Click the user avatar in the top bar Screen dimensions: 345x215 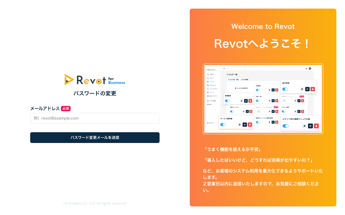310,69
